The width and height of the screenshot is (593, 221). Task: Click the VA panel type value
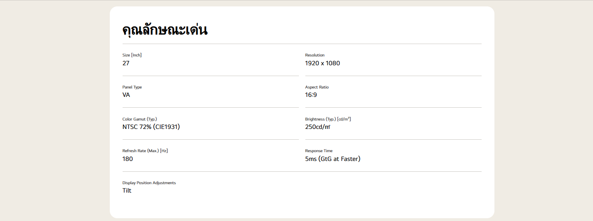(126, 95)
